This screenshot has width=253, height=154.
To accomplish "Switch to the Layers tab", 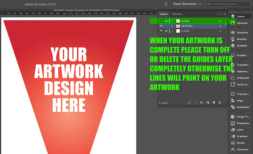I will click(164, 14).
